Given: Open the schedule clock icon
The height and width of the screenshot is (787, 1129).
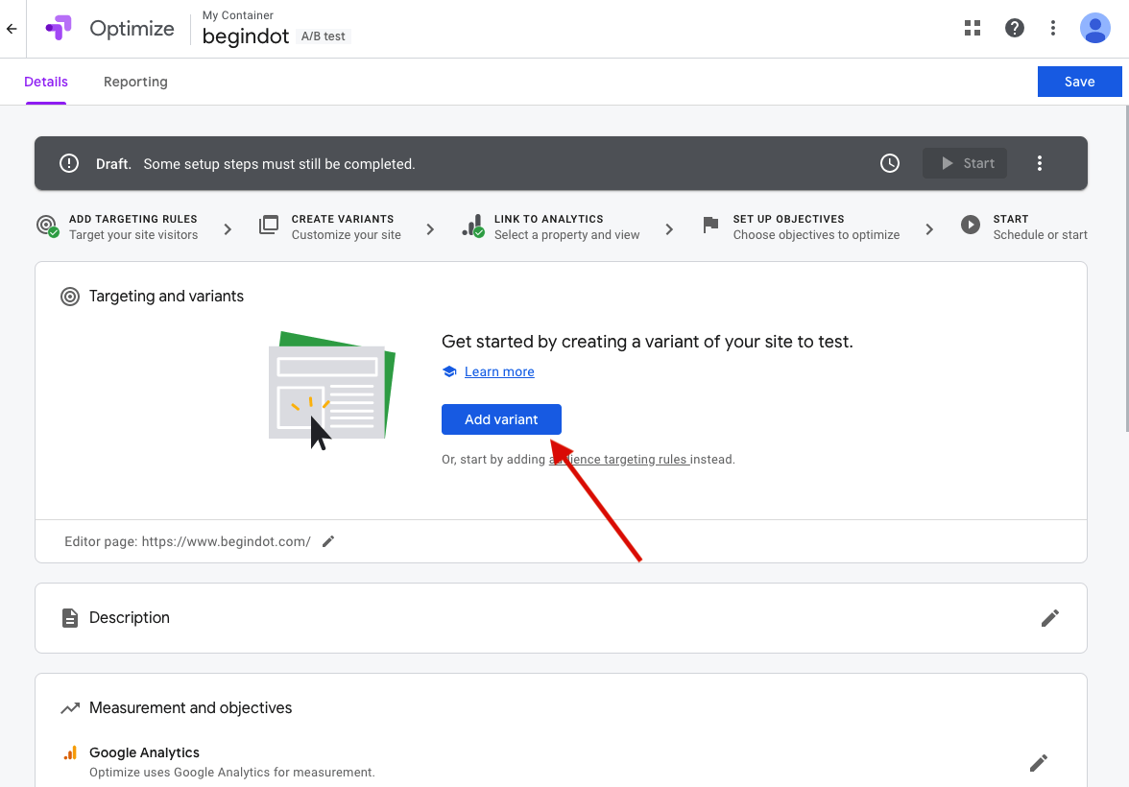Looking at the screenshot, I should tap(890, 163).
